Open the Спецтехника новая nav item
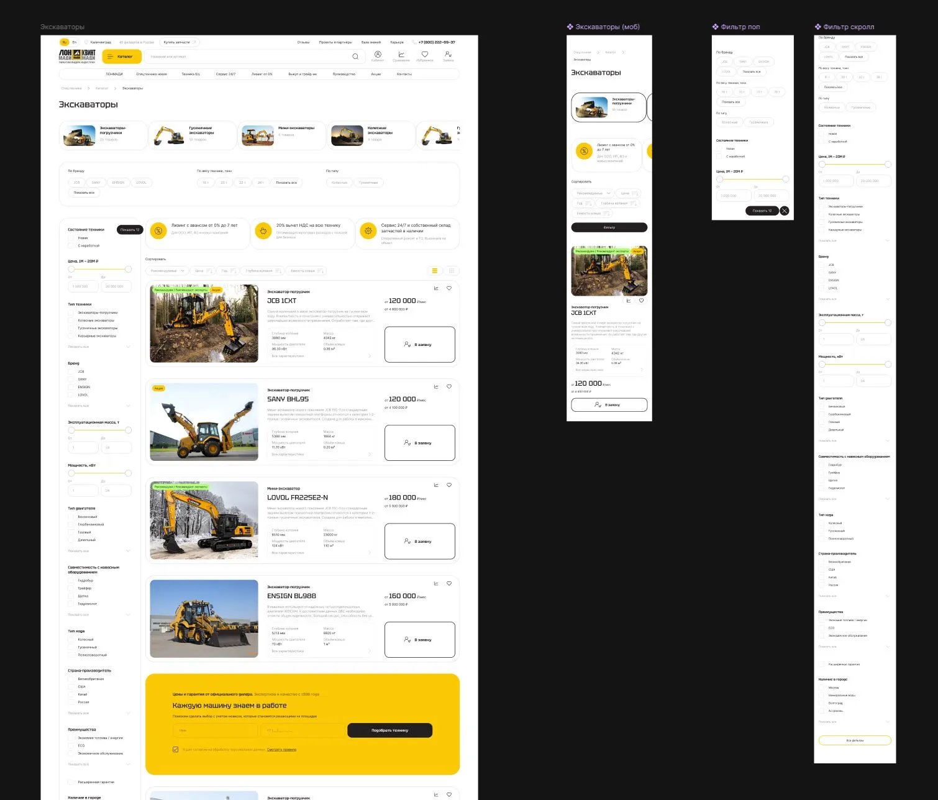This screenshot has width=938, height=800. point(152,74)
